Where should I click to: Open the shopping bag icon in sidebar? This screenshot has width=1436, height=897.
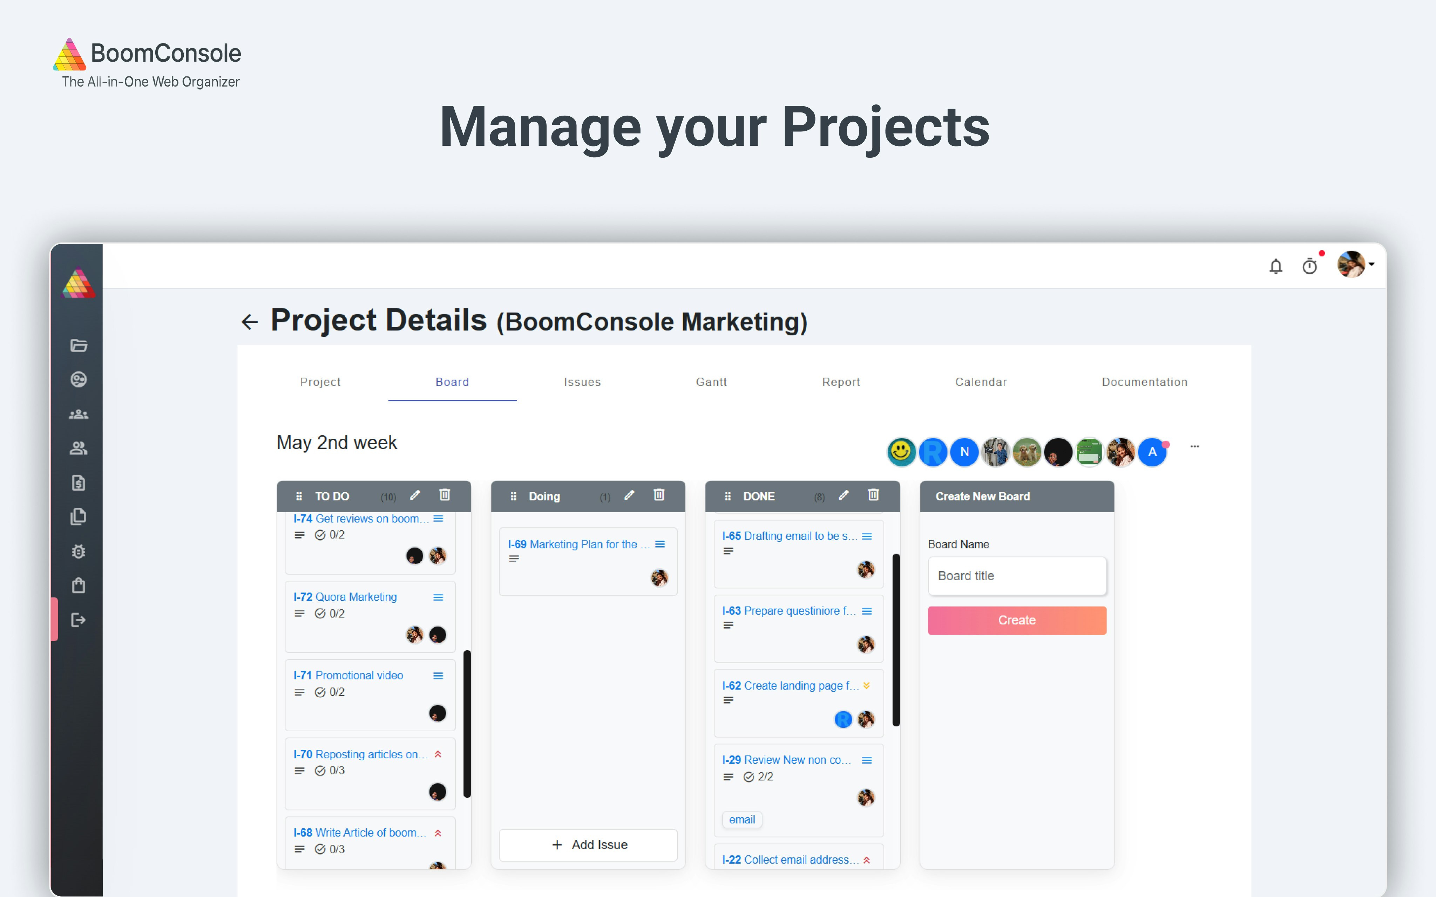click(x=78, y=586)
